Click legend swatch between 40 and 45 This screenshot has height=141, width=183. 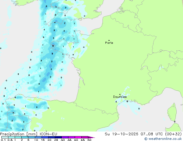pyautogui.click(x=78, y=137)
